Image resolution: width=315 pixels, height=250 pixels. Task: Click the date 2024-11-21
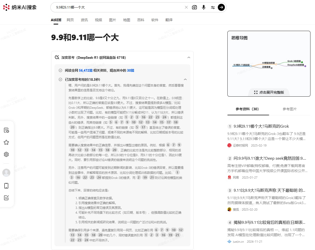tap(255, 241)
